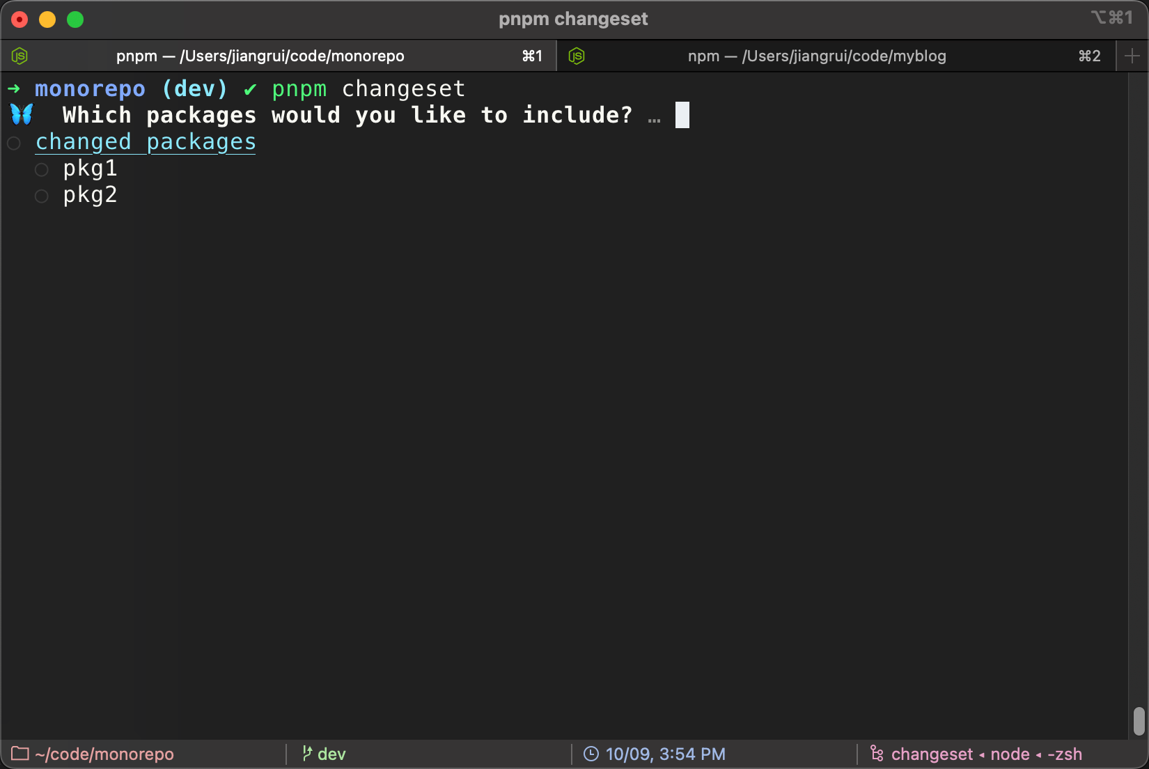Click the 10/09, 3:54 PM timestamp
The width and height of the screenshot is (1149, 769).
click(x=665, y=754)
